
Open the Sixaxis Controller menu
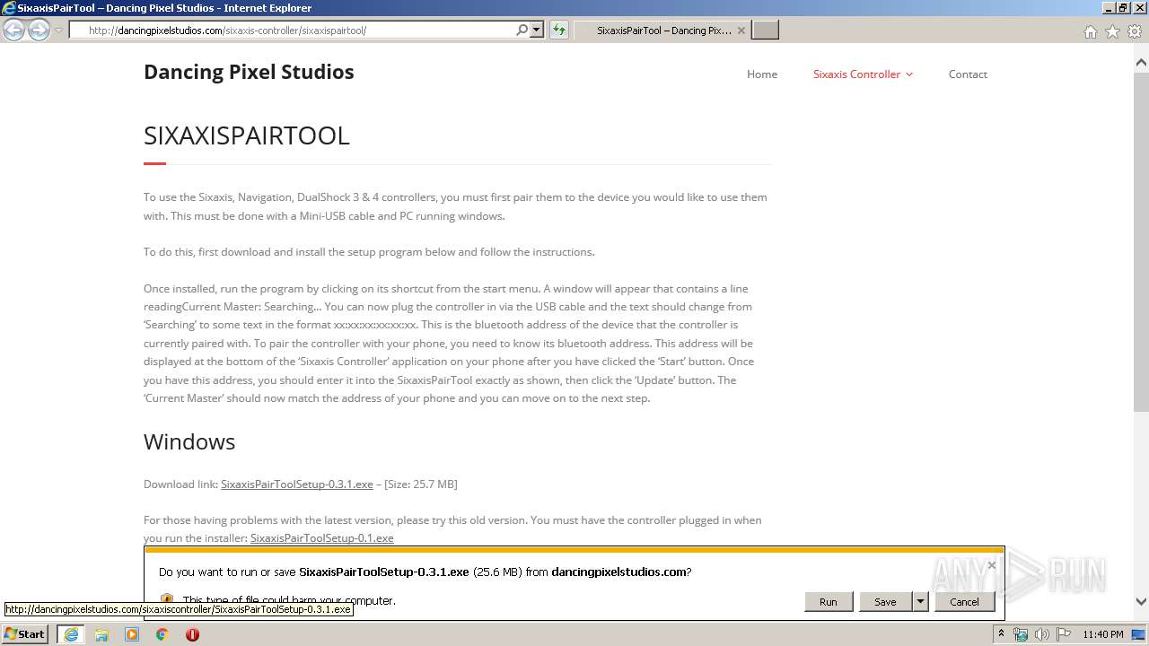coord(856,74)
